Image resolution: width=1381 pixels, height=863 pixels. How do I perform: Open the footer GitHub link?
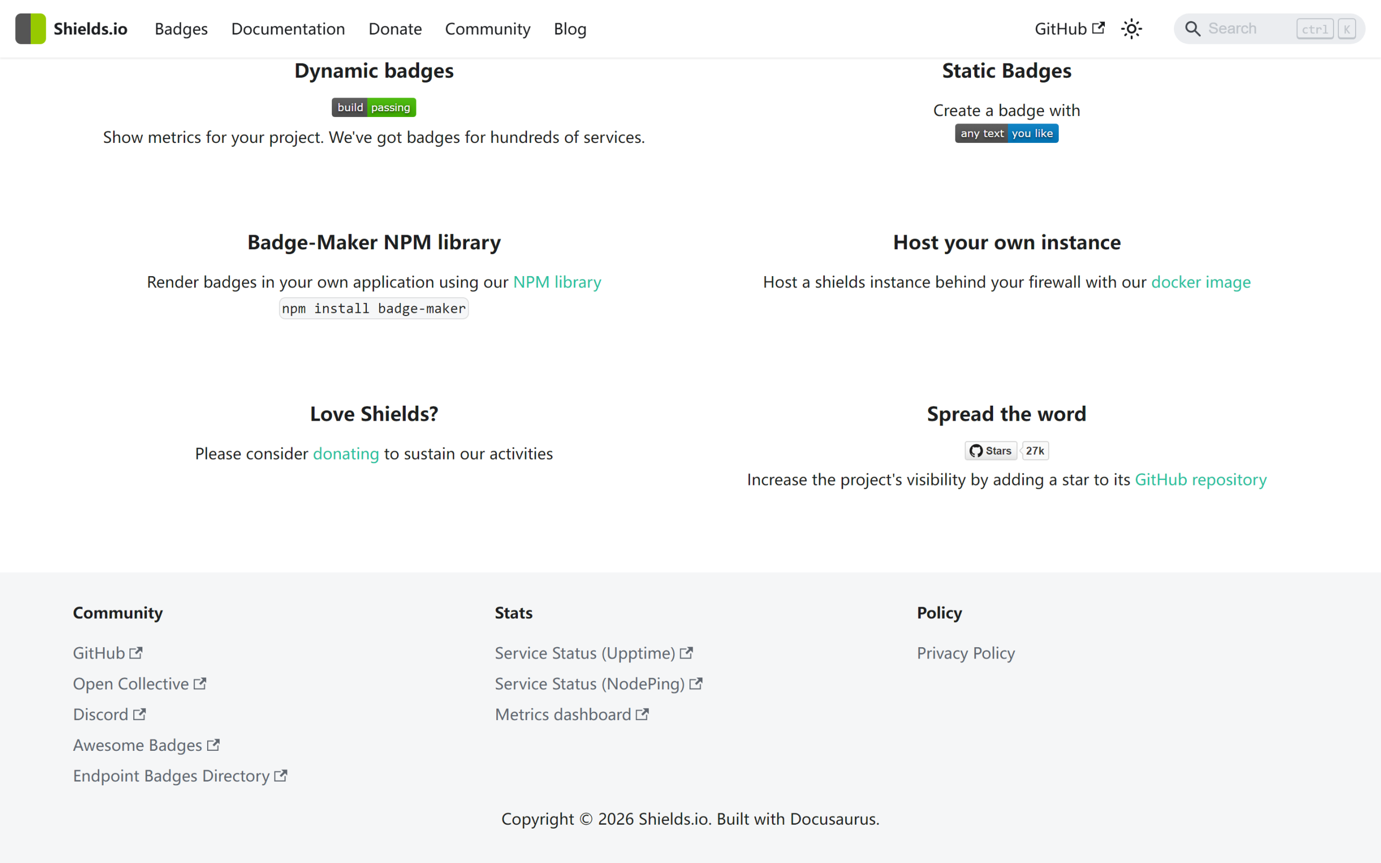108,653
